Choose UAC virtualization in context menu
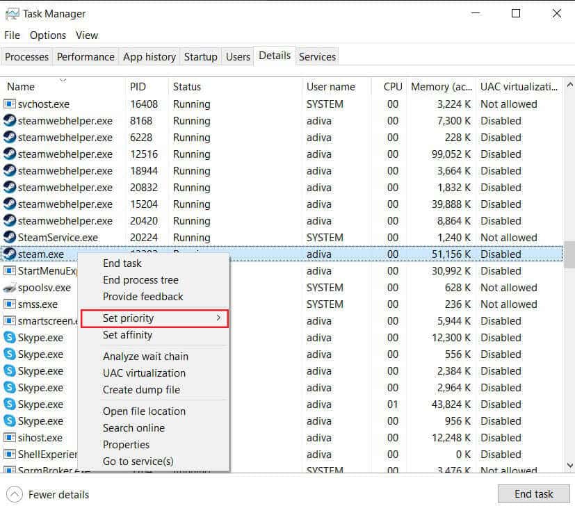 tap(144, 373)
